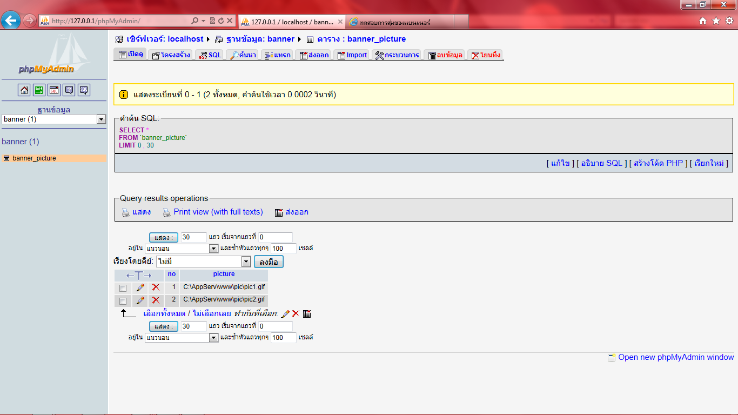Open the database dropdown showing banner (1)
Image resolution: width=738 pixels, height=415 pixels.
54,119
